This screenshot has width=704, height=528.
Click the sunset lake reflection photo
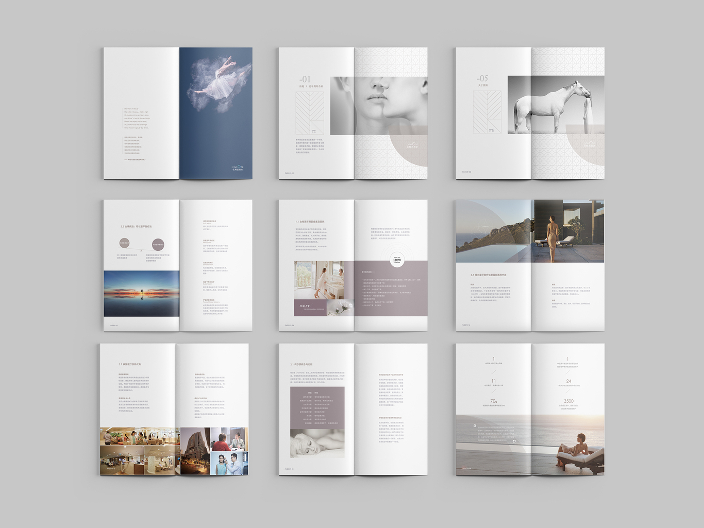[142, 294]
